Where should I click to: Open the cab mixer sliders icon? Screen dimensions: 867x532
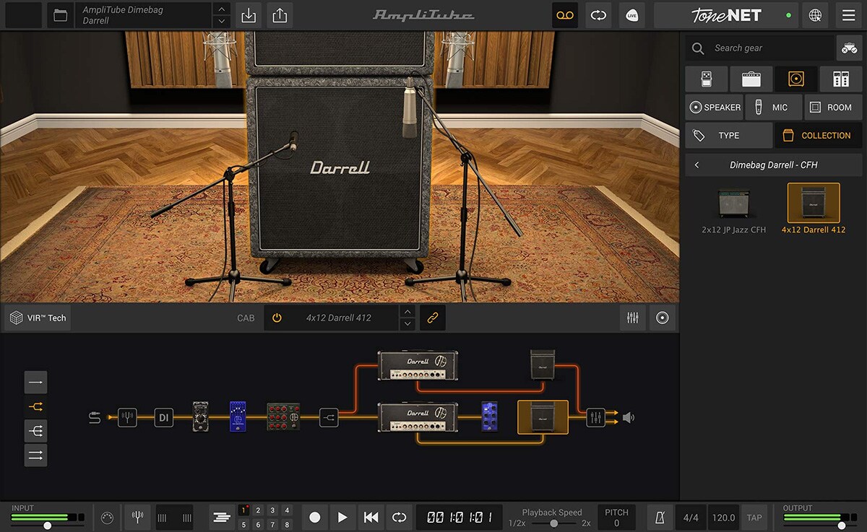point(632,318)
